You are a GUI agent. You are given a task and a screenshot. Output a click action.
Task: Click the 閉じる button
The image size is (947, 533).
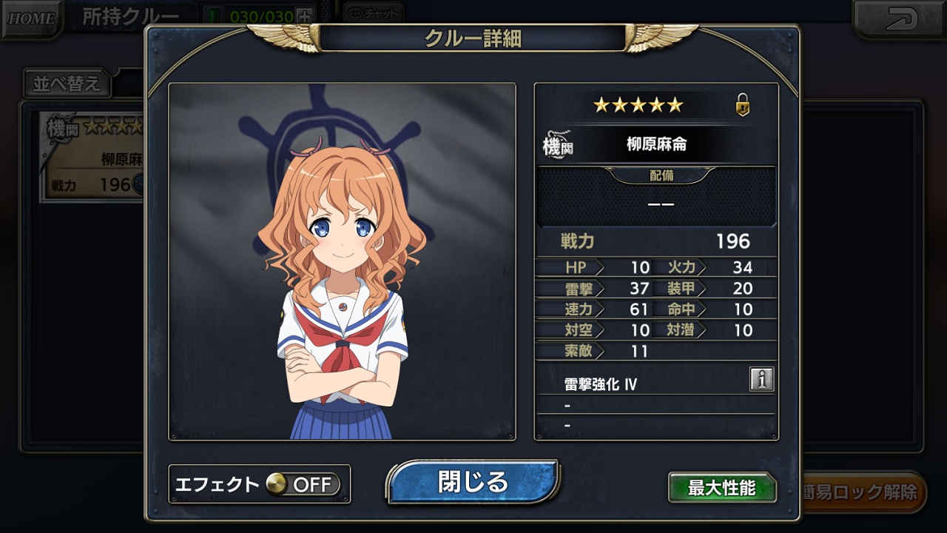473,482
